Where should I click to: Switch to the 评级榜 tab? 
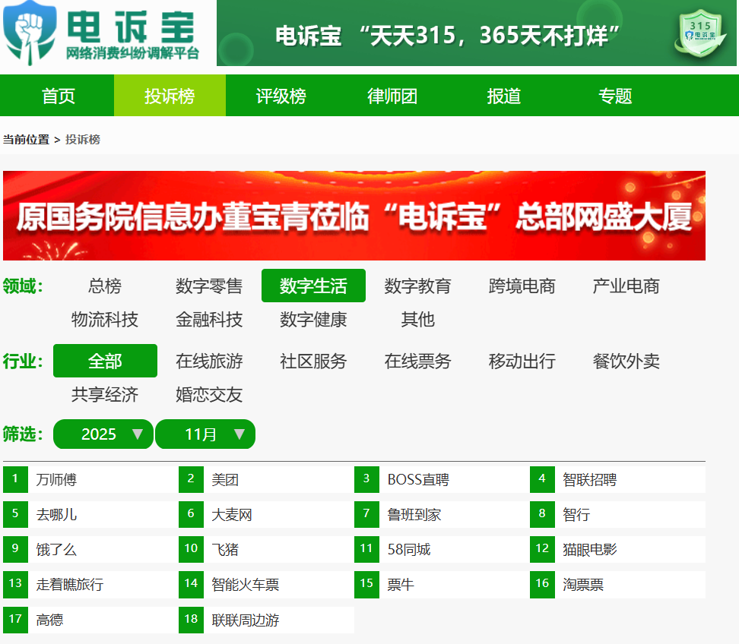pos(281,96)
